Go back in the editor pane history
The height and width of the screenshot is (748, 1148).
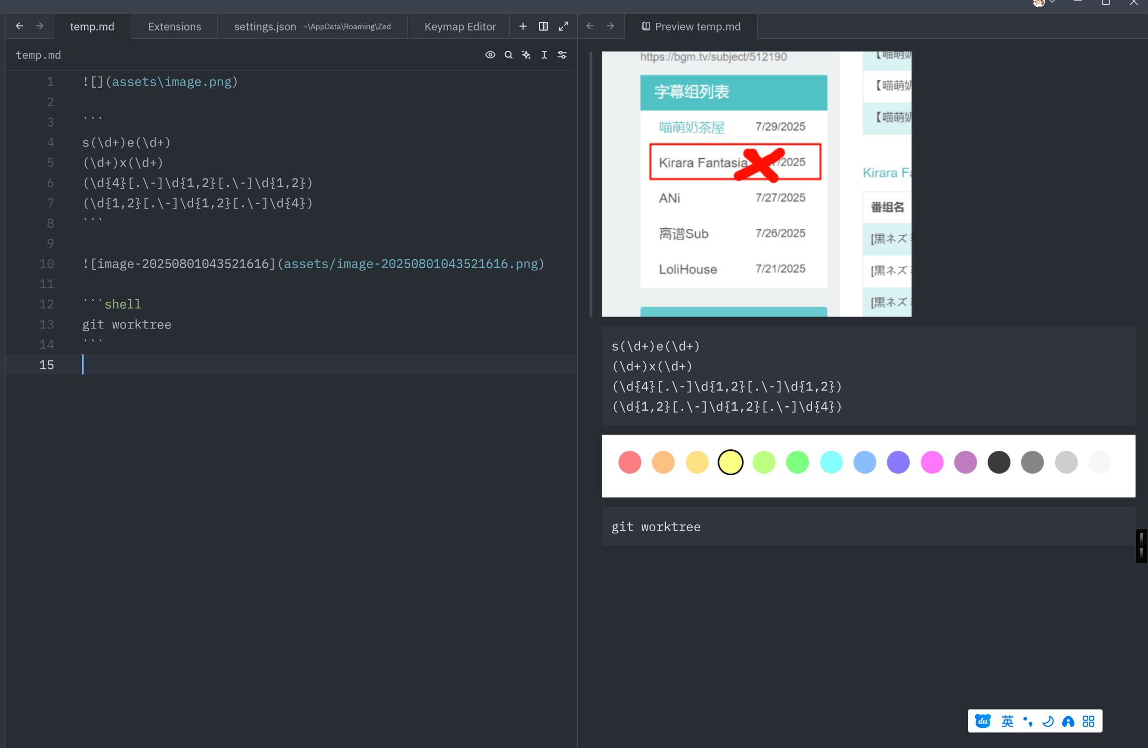pos(20,26)
